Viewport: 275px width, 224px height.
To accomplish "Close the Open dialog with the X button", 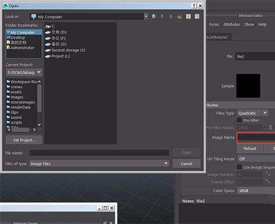I will [x=200, y=6].
